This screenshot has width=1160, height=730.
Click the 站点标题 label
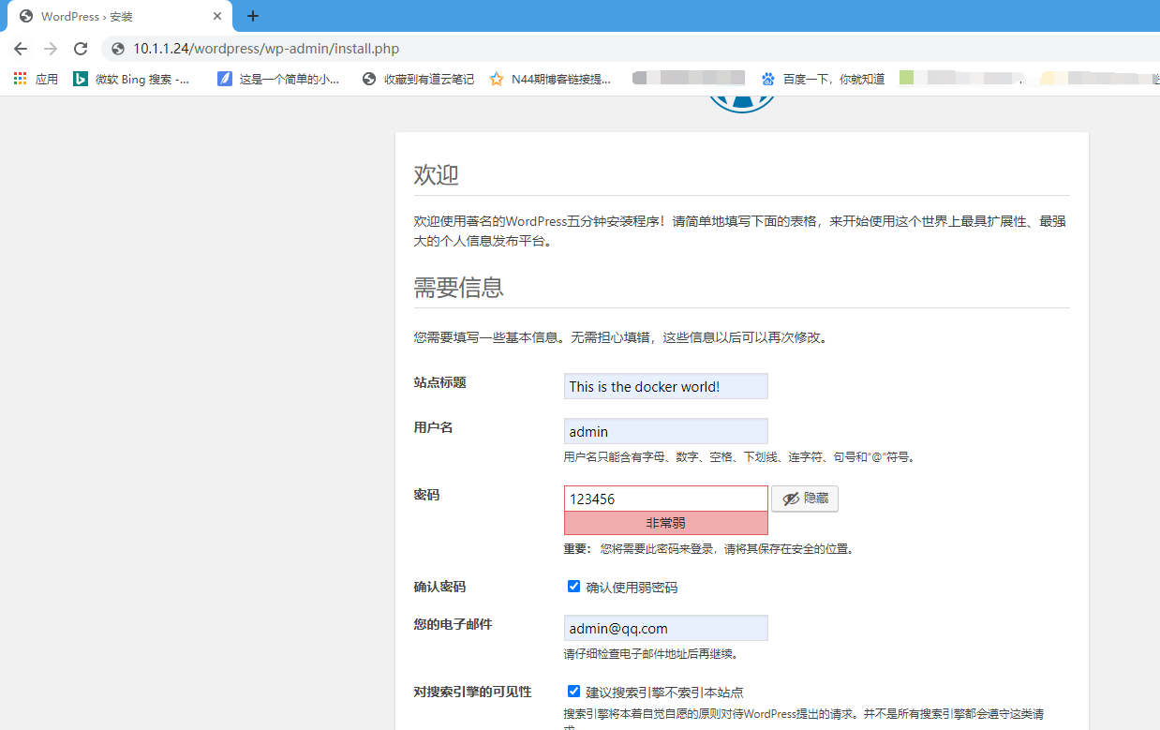(440, 382)
